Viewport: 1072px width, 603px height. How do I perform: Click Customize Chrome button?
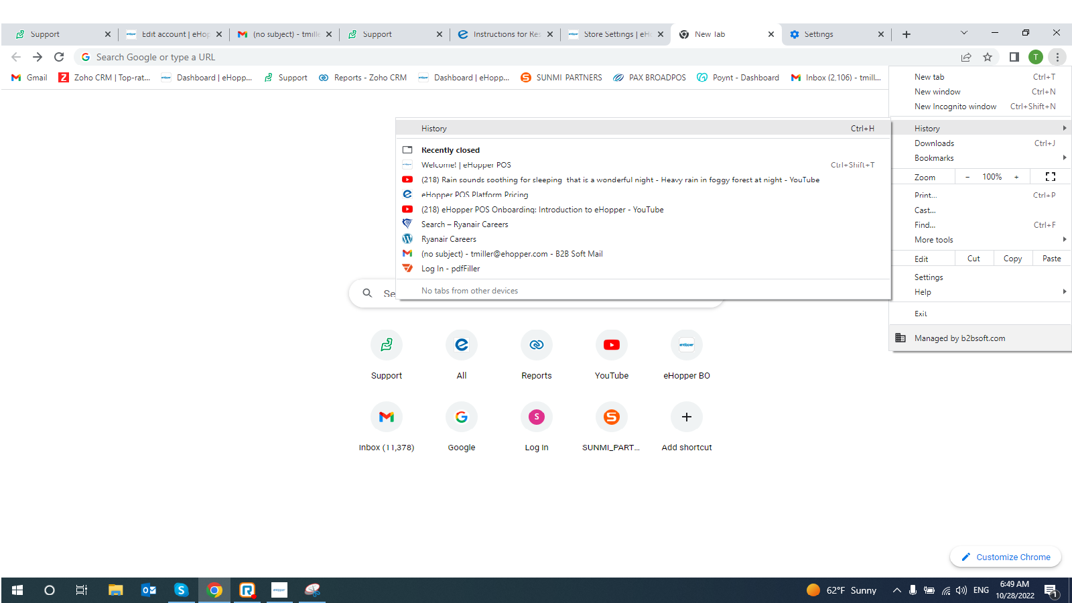tap(1006, 557)
